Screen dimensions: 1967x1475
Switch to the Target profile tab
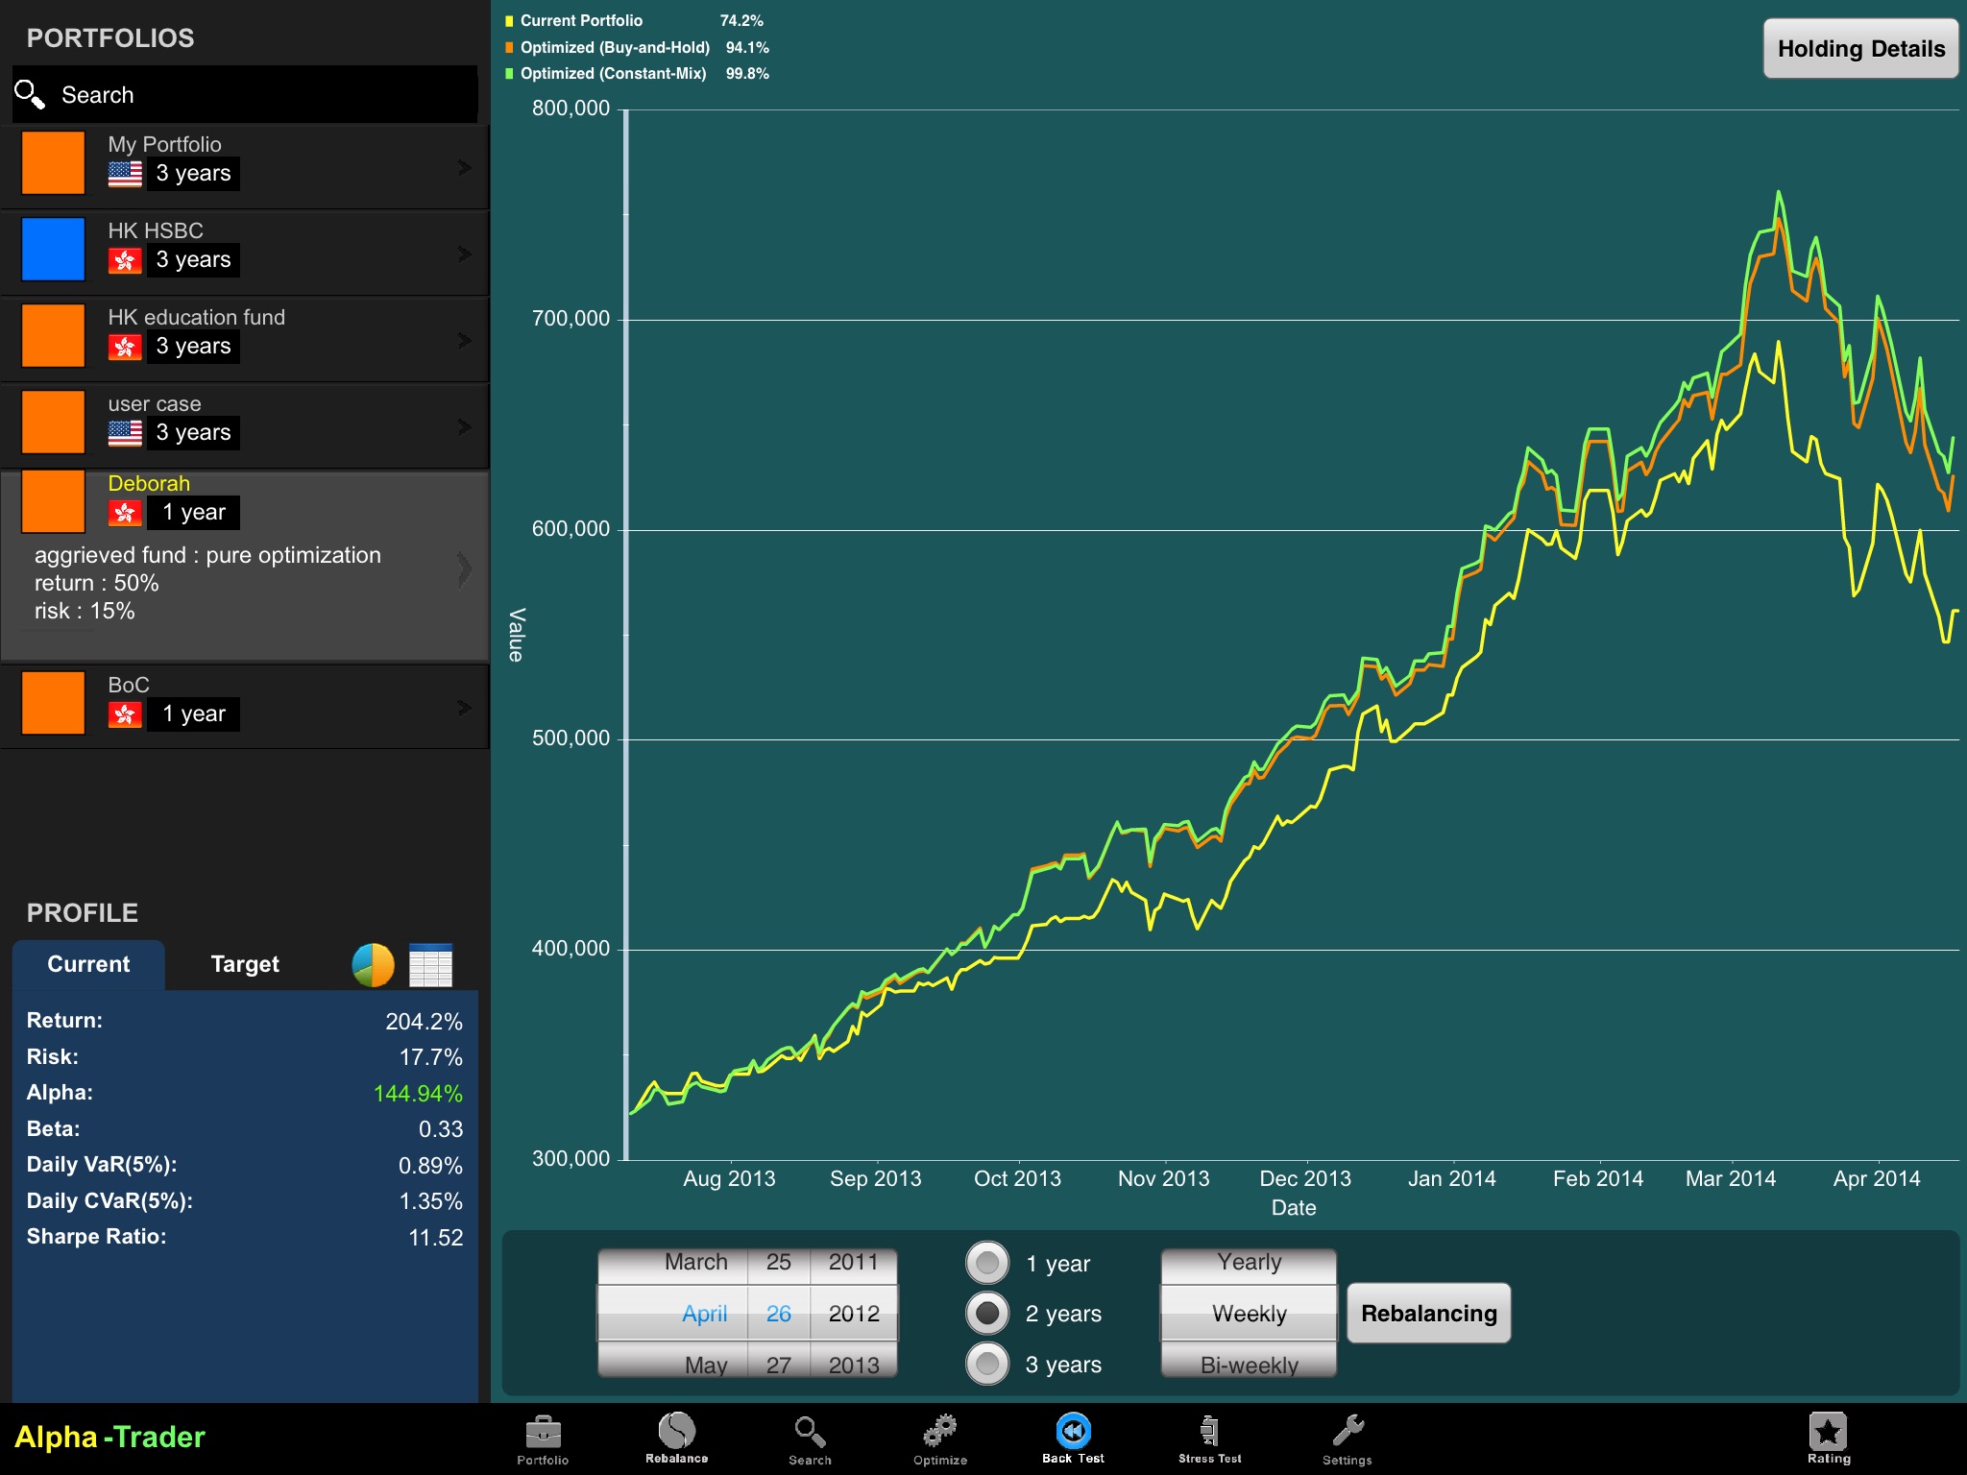242,965
